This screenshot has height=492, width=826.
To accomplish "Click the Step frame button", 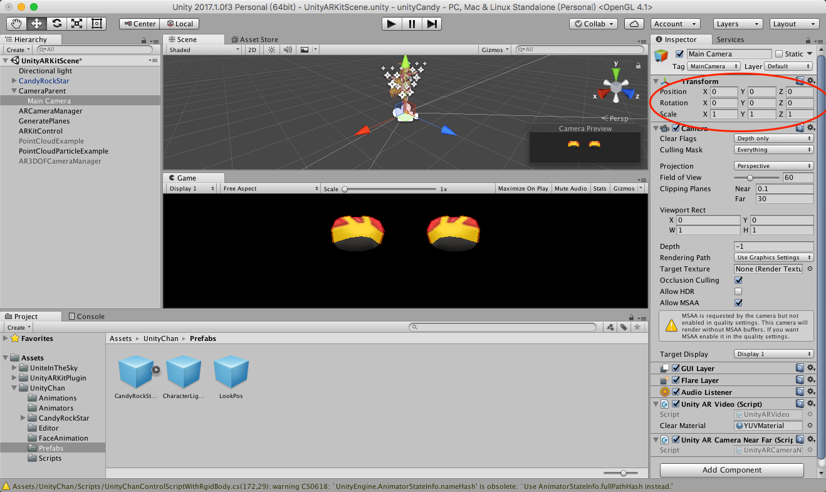I will coord(432,24).
